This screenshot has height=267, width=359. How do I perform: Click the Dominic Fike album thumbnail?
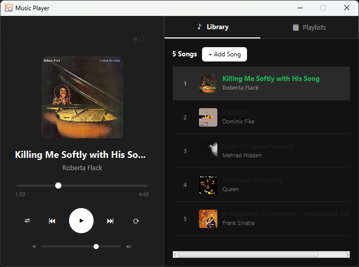click(208, 117)
